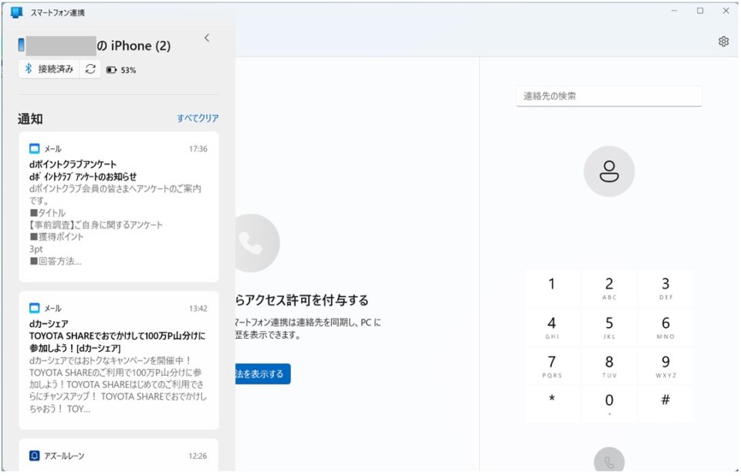Click the アズールレーン notification app icon
Image resolution: width=741 pixels, height=476 pixels.
coord(34,456)
